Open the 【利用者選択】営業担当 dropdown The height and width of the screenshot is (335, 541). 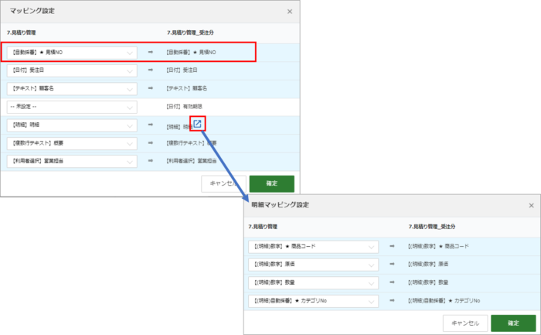(72, 161)
